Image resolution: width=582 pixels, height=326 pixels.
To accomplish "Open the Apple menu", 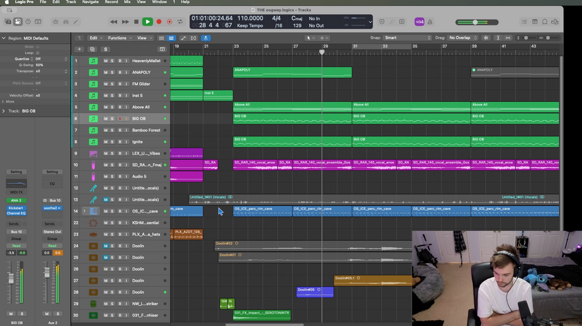I will 7,2.
